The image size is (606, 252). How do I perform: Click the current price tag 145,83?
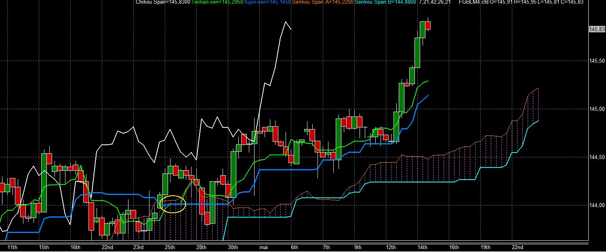[597, 29]
